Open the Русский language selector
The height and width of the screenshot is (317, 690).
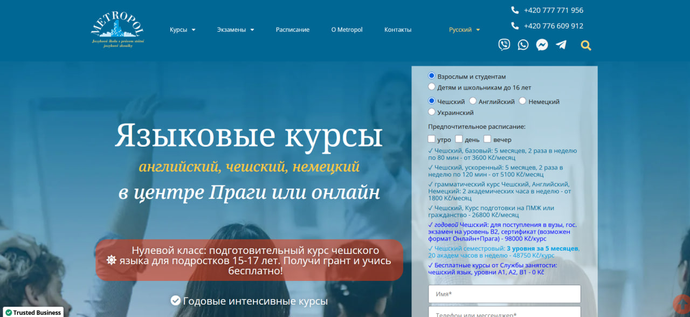tap(465, 30)
